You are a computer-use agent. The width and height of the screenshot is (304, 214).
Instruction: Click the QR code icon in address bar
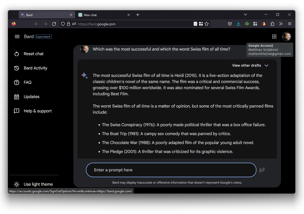(201, 24)
